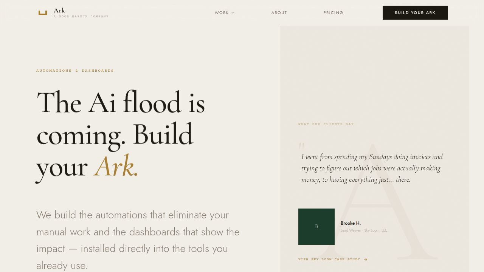Viewport: 484px width, 272px height.
Task: Click the testimonial quote about Sundays invoices
Action: pyautogui.click(x=372, y=168)
